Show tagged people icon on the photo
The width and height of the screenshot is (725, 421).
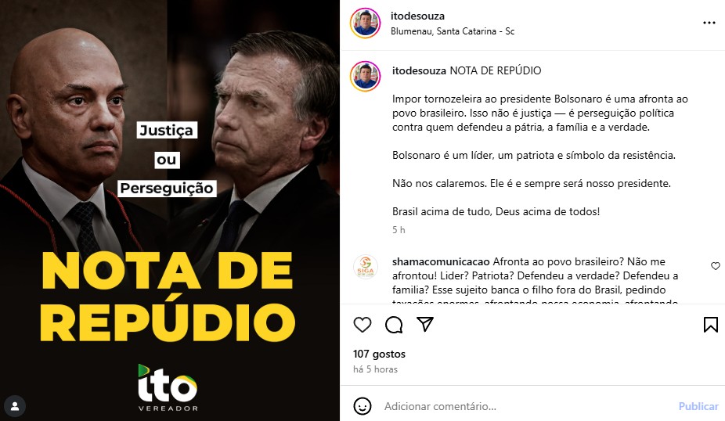click(x=15, y=406)
